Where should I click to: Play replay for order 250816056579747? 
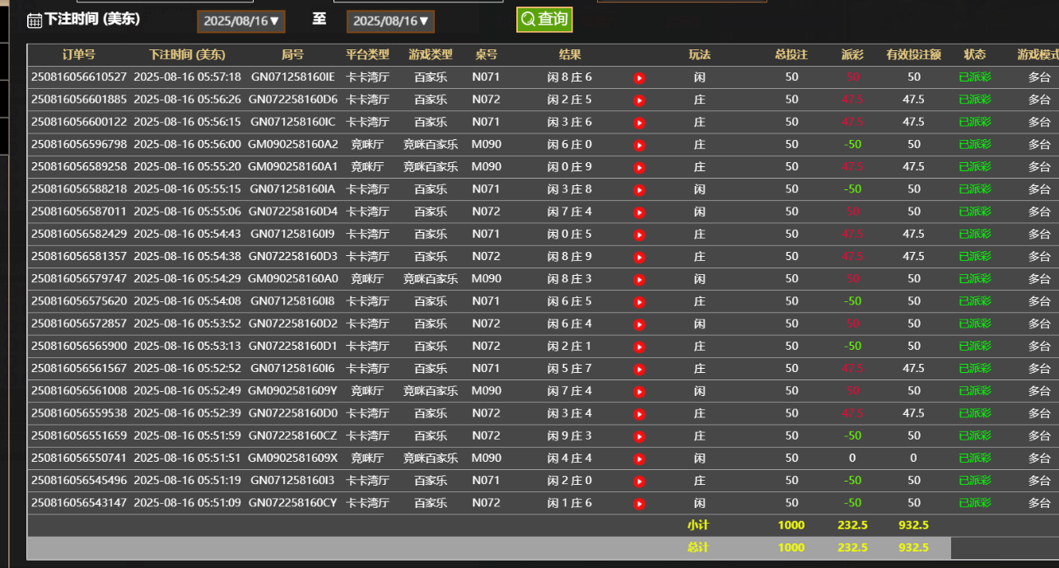pos(639,279)
